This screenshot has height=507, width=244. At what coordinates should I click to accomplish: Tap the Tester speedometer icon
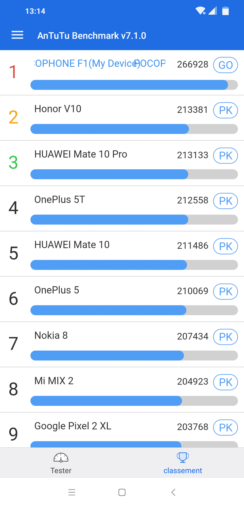point(61,458)
